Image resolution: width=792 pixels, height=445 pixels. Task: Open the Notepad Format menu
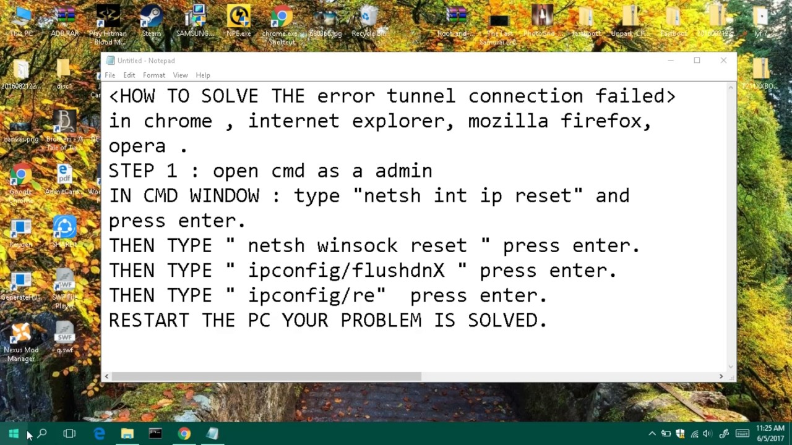coord(154,75)
